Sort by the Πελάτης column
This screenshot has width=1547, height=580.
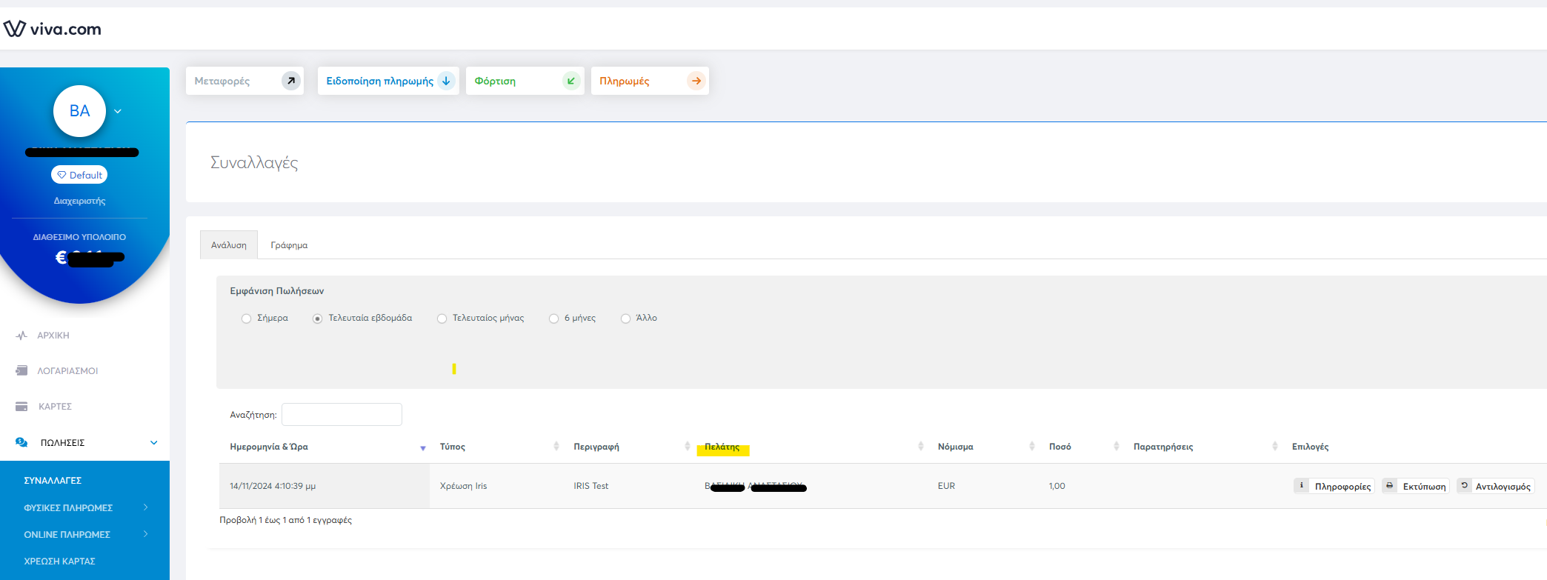[x=811, y=447]
